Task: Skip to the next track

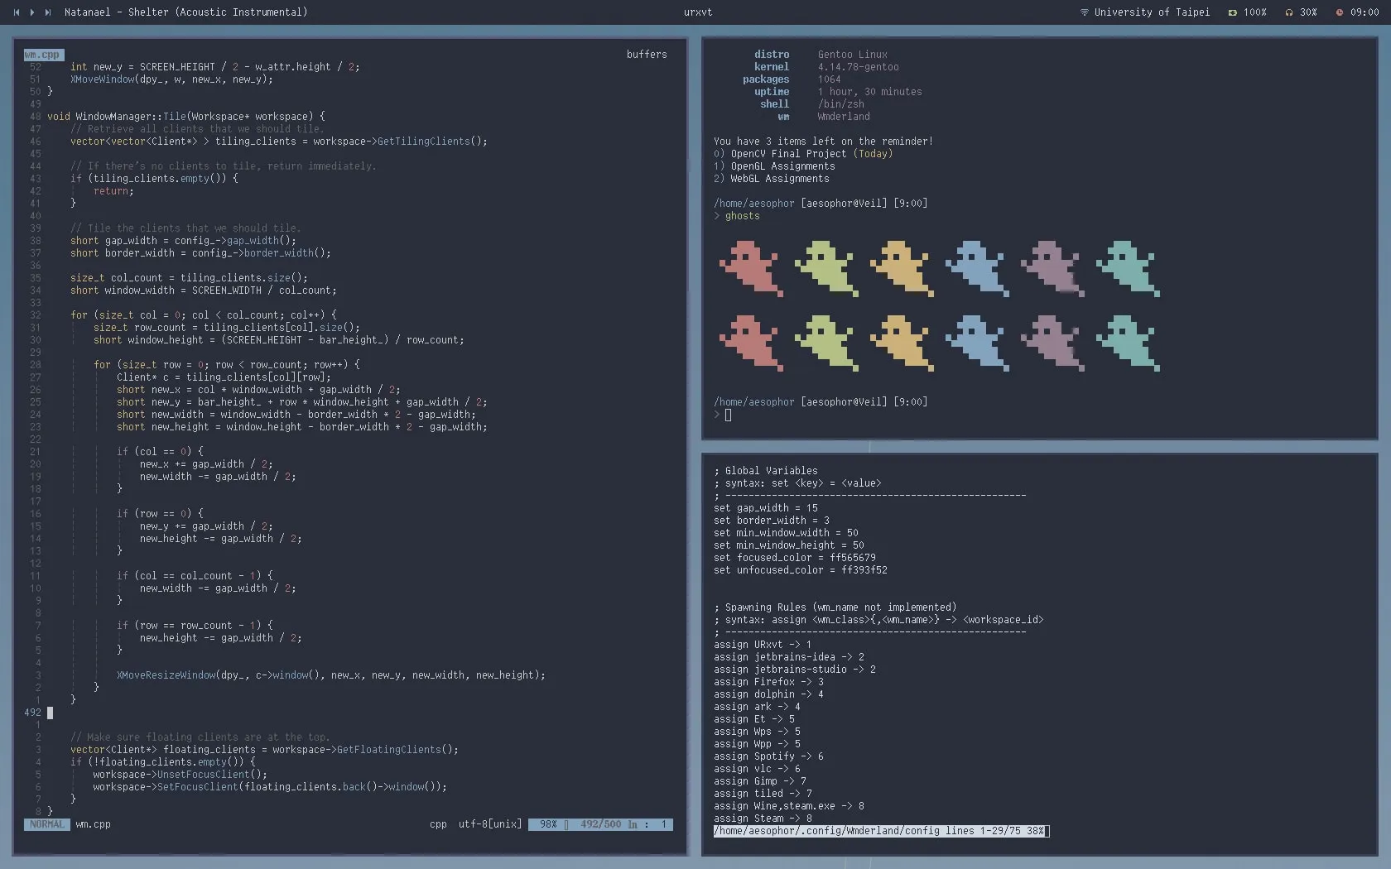Action: pyautogui.click(x=48, y=12)
